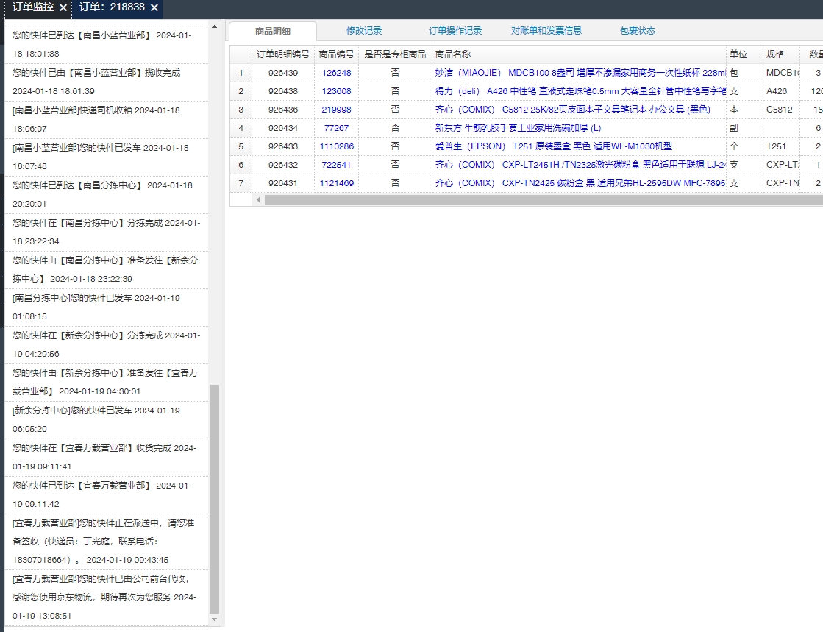Select order detail cell 926438

(283, 90)
